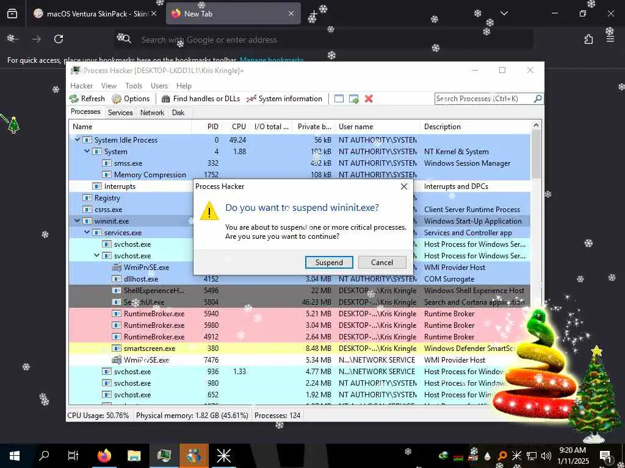Image resolution: width=625 pixels, height=468 pixels.
Task: Open the Hacker menu
Action: (81, 85)
